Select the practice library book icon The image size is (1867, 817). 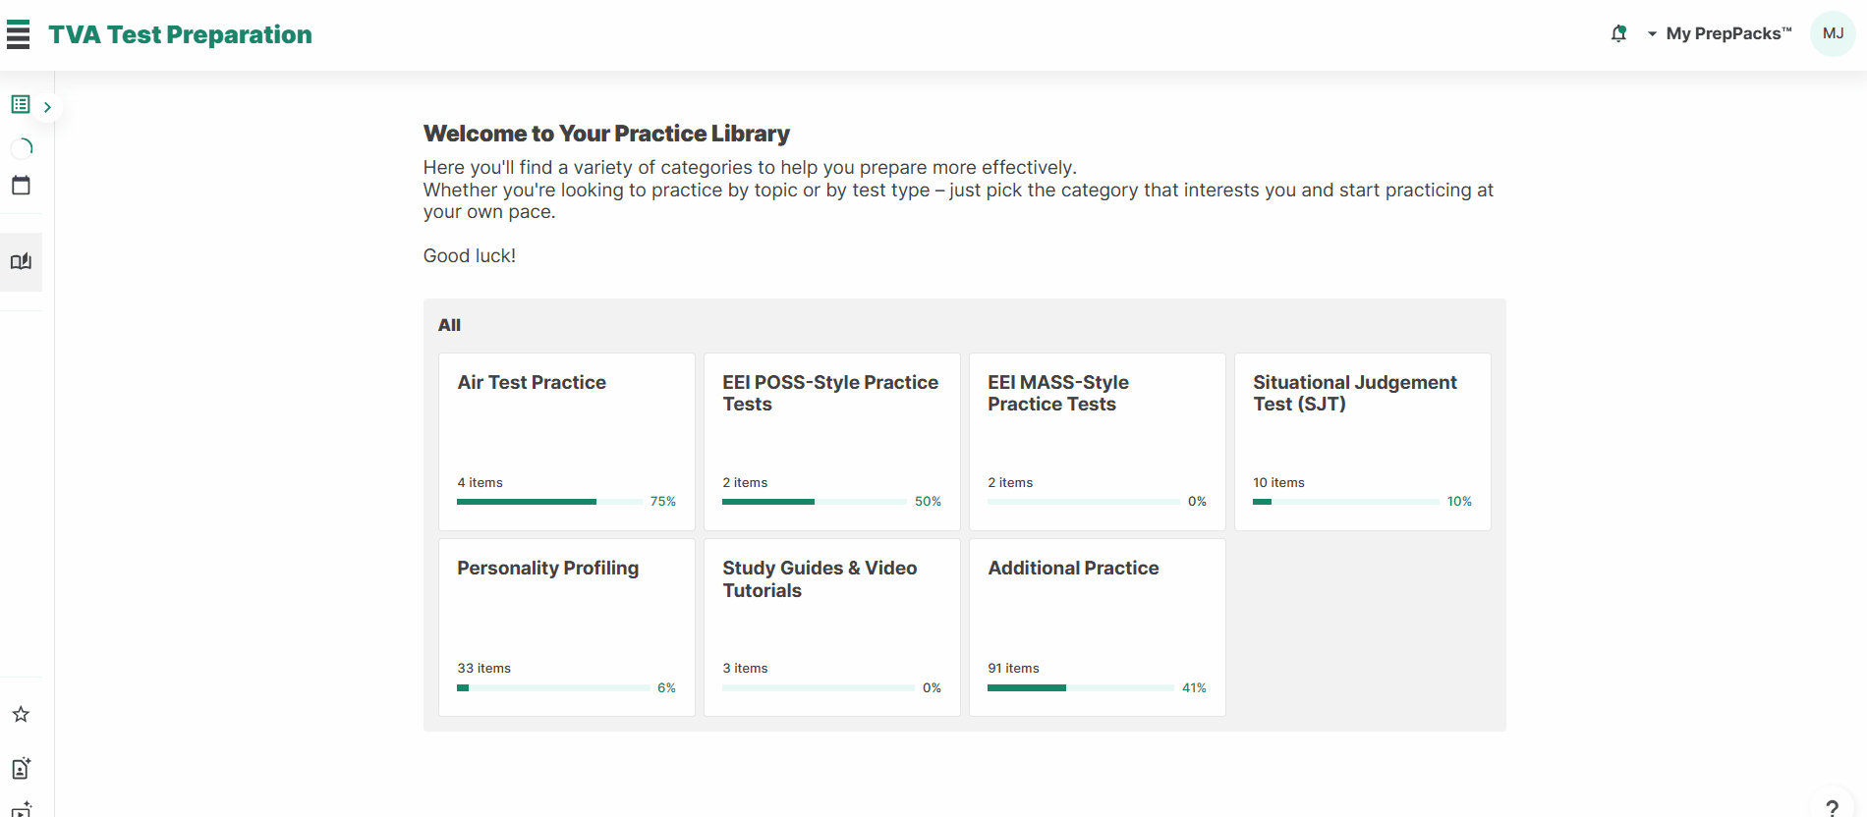click(21, 261)
